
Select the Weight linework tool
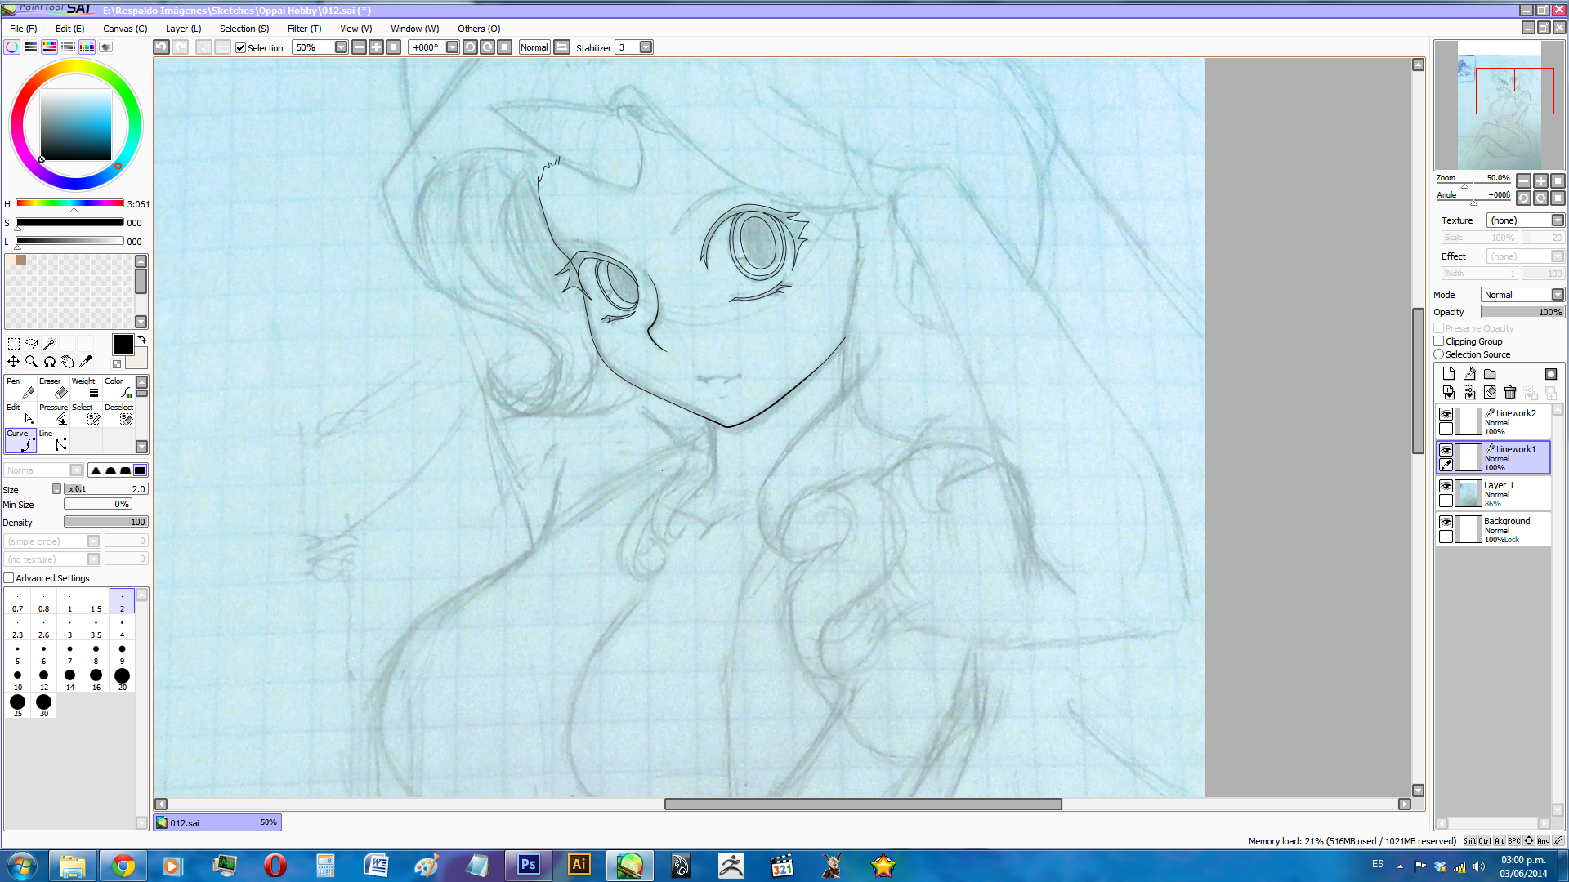(87, 389)
